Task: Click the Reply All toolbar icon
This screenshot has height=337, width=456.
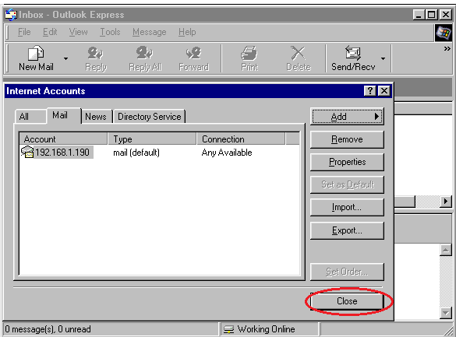Action: [144, 53]
